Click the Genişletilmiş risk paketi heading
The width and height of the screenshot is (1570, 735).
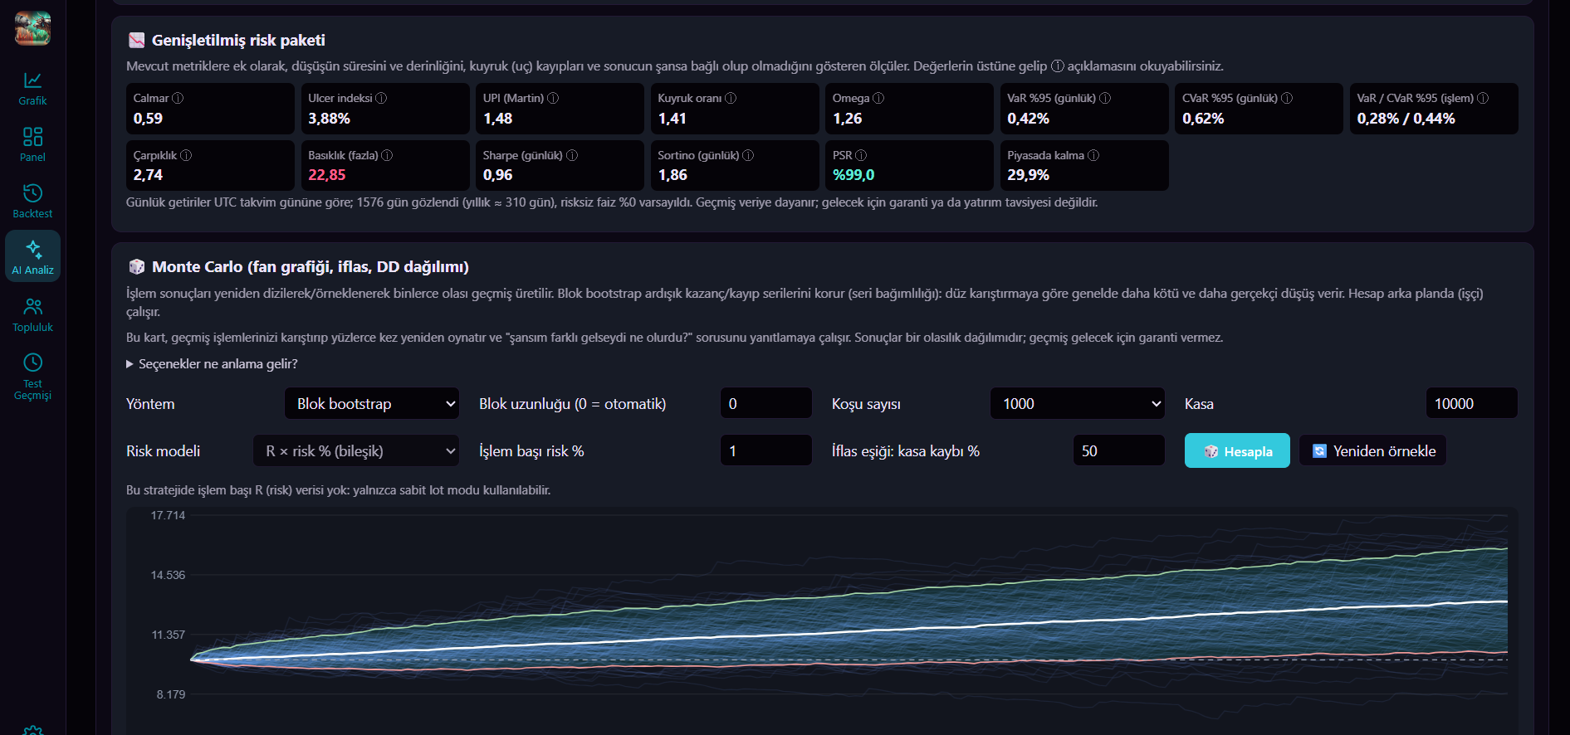pos(238,40)
